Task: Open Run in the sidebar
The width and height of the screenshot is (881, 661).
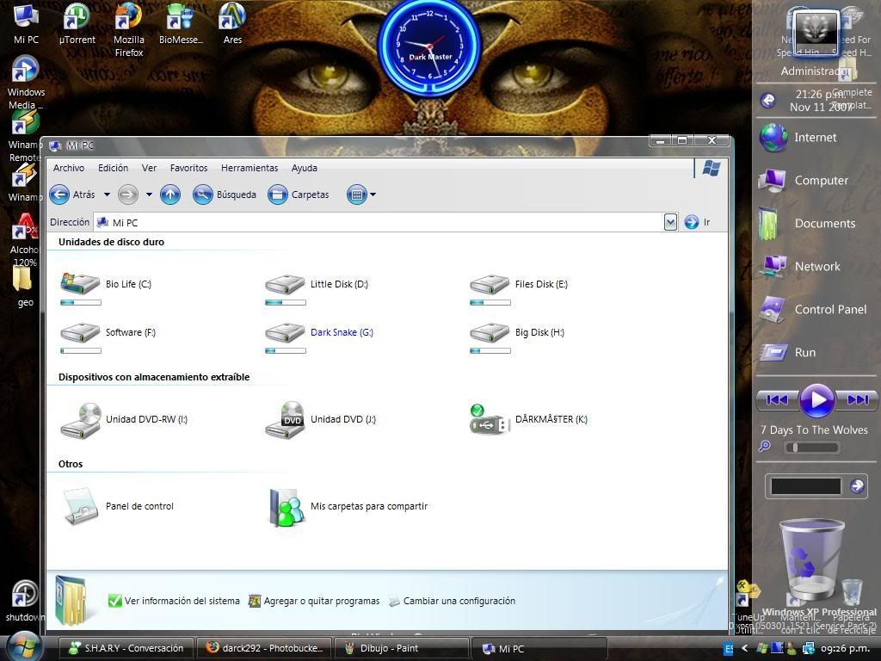Action: 788,352
